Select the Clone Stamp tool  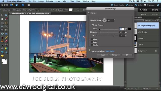coord(2,41)
